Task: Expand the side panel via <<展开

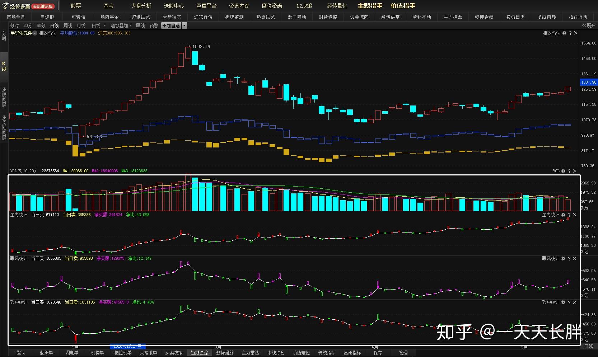Action: tap(588, 25)
